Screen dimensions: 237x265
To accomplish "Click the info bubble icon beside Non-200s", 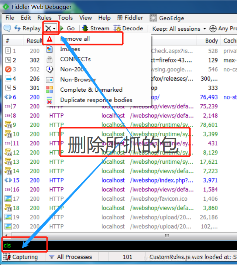I will (49, 69).
